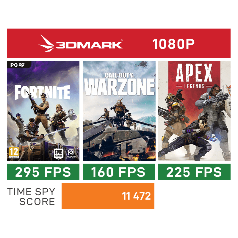Viewport: 238px width, 238px height.
Task: Select the Call of Duty Warzone cover
Action: [119, 111]
